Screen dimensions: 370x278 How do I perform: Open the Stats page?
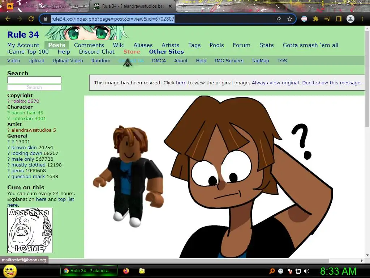tap(266, 45)
